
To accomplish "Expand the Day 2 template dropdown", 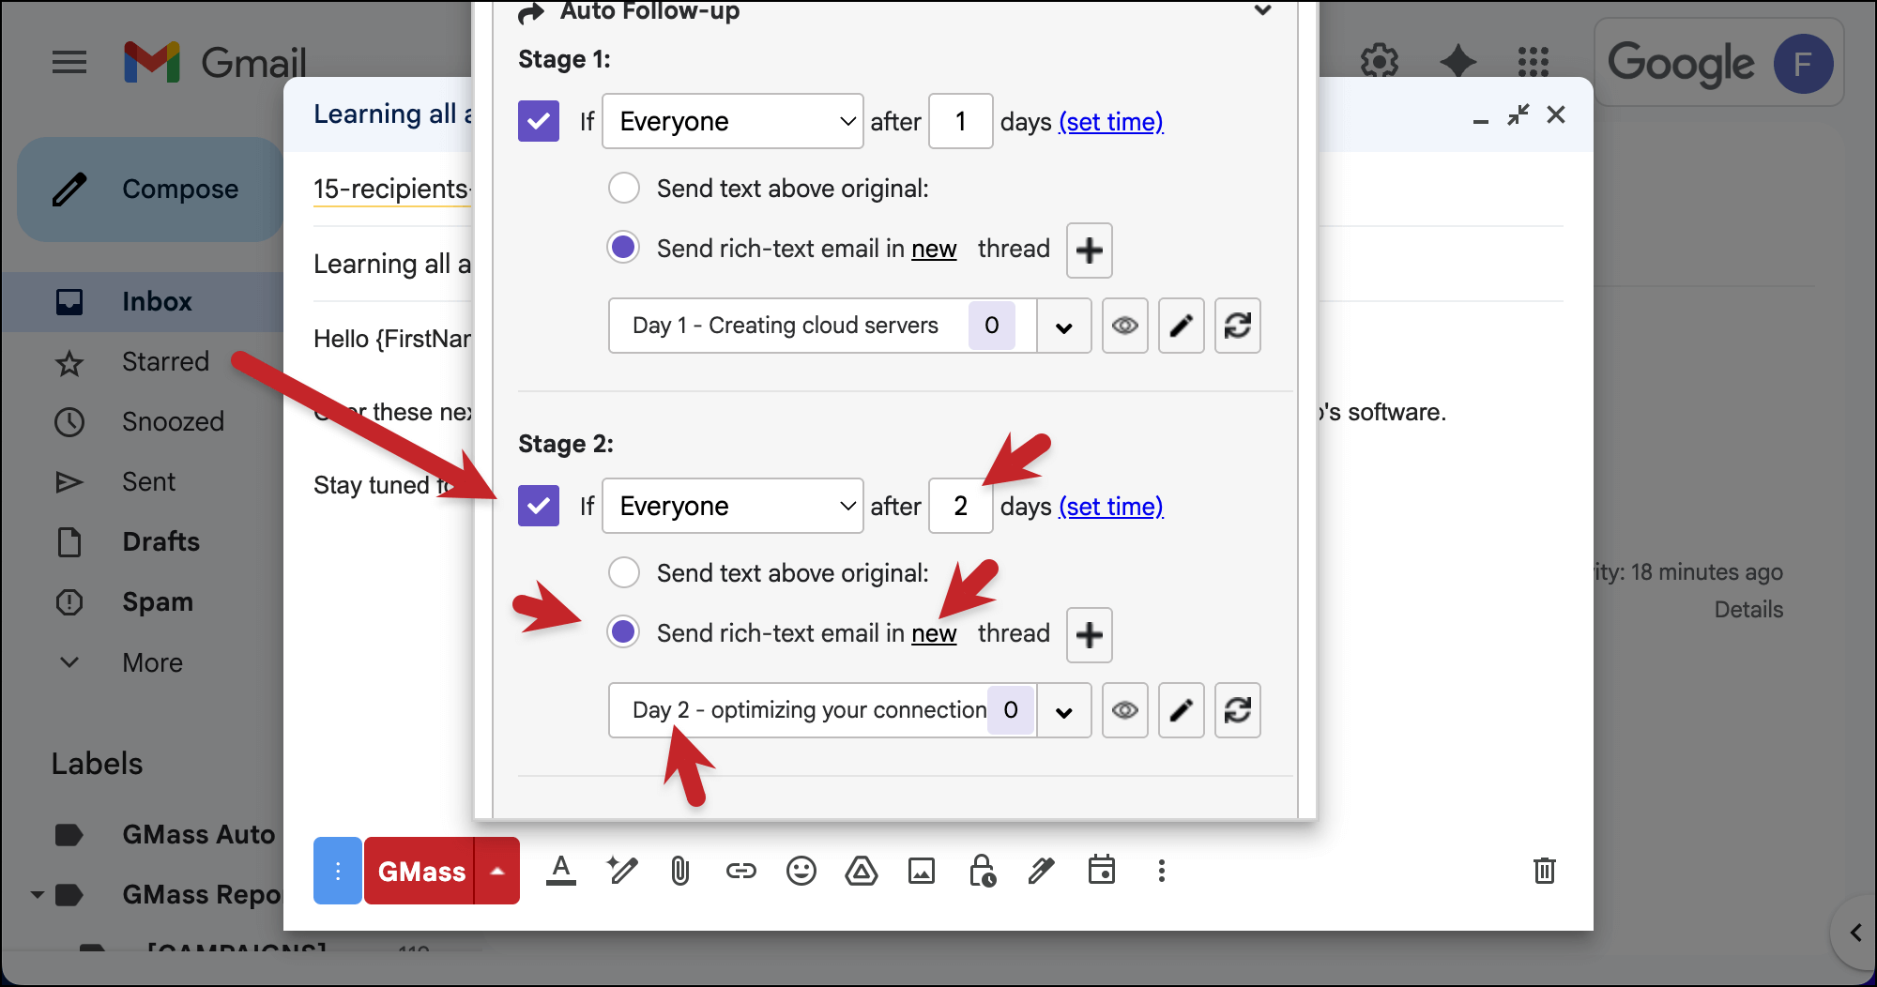I will [1063, 711].
